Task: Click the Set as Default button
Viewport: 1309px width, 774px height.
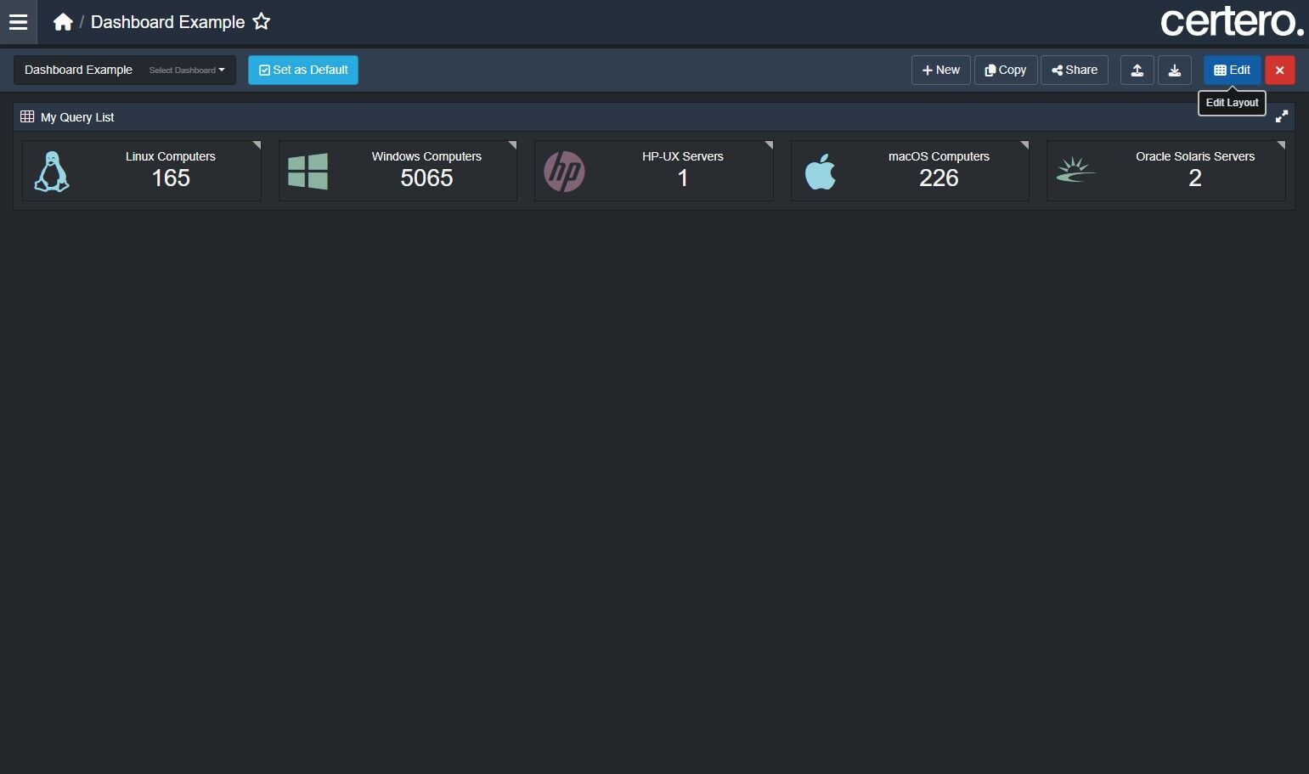Action: pyautogui.click(x=303, y=70)
